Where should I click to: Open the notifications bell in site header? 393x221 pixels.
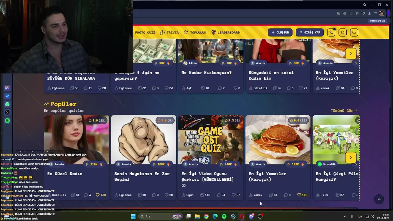point(343,33)
